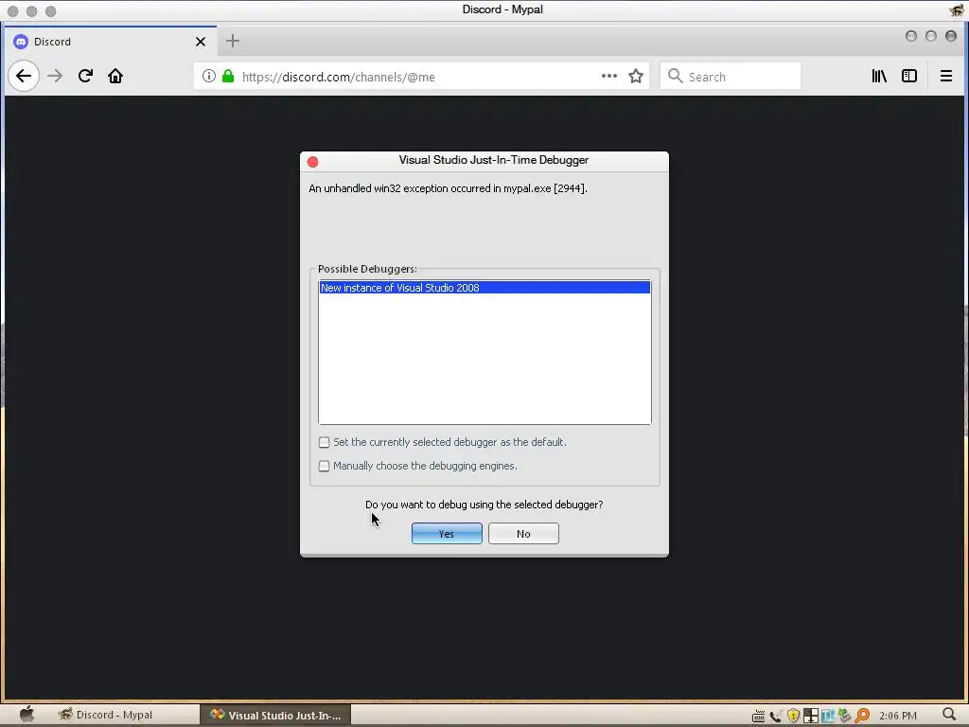Open a new tab with plus button
Viewport: 969px width, 727px height.
pos(233,41)
